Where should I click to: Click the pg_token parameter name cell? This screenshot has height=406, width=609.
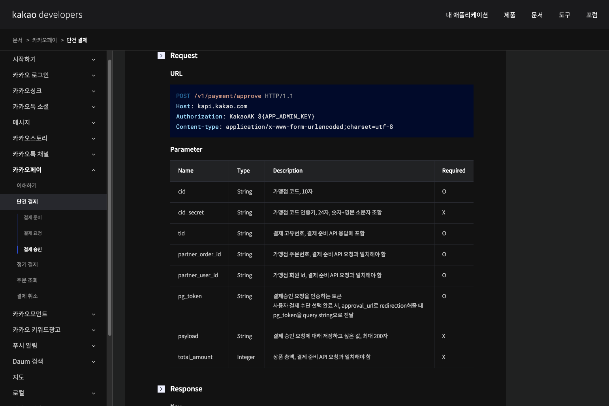click(199, 306)
